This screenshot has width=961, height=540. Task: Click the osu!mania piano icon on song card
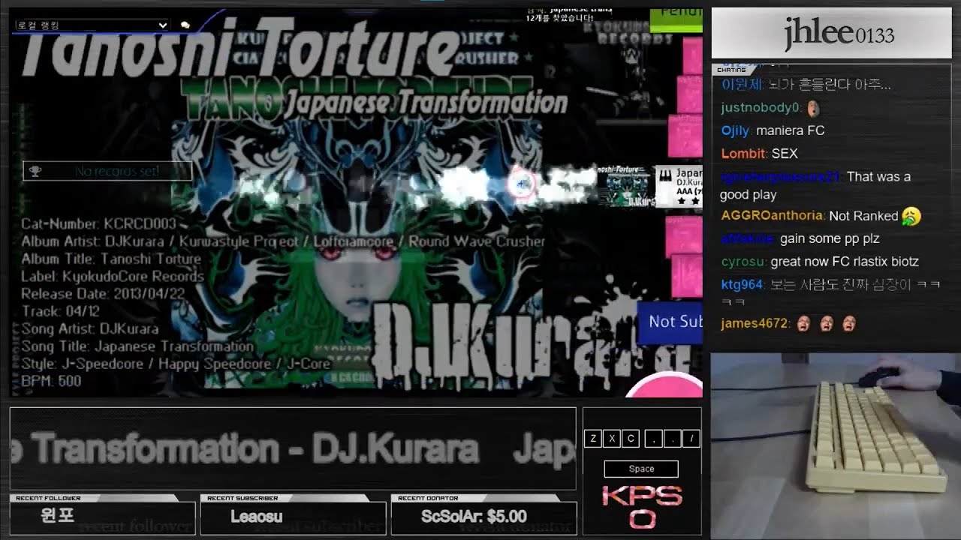[x=664, y=175]
